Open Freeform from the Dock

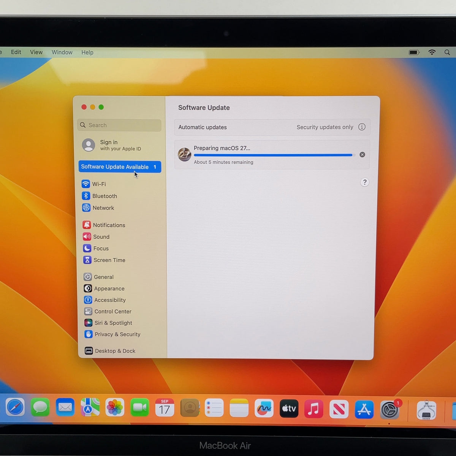click(x=264, y=408)
